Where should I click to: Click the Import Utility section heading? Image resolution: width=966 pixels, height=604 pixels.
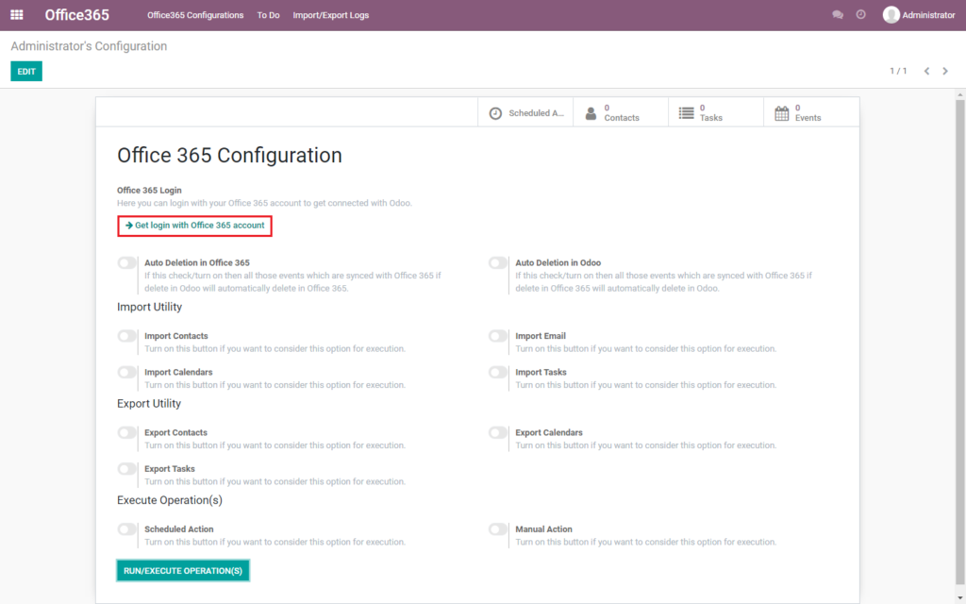point(150,307)
